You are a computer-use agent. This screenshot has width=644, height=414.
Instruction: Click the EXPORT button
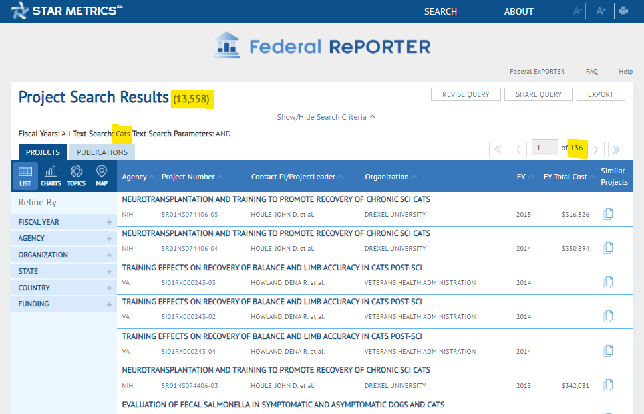click(601, 94)
